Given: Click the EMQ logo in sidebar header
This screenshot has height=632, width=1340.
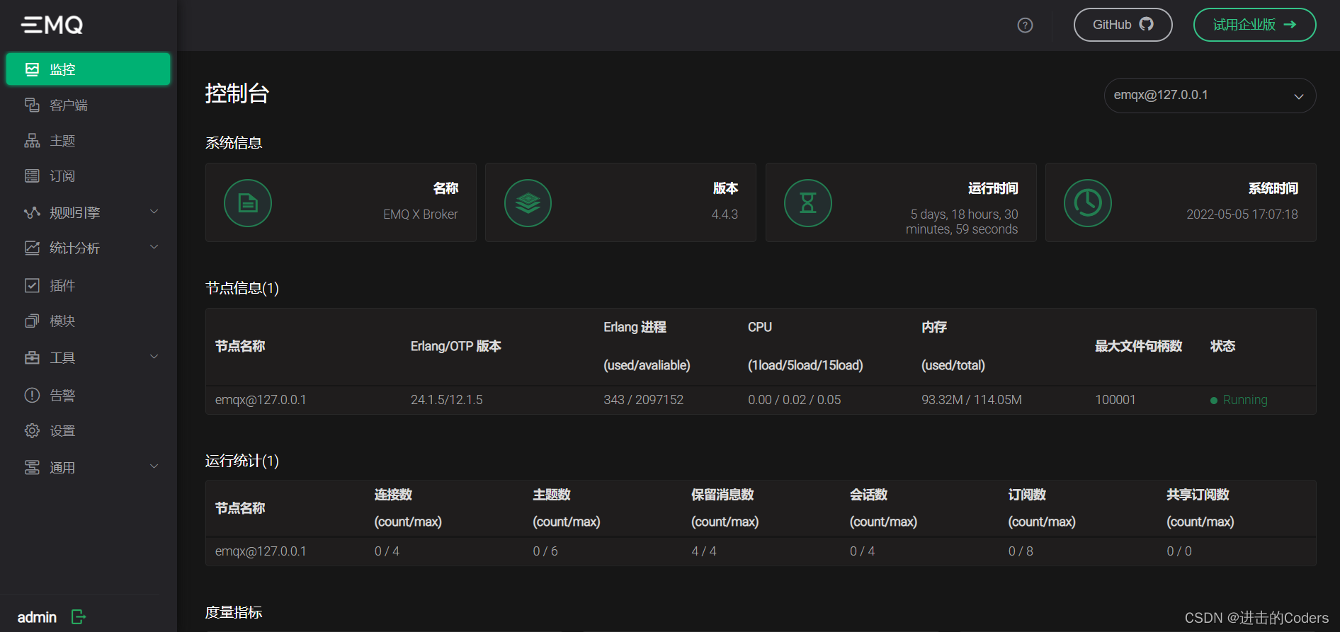Looking at the screenshot, I should (x=52, y=25).
